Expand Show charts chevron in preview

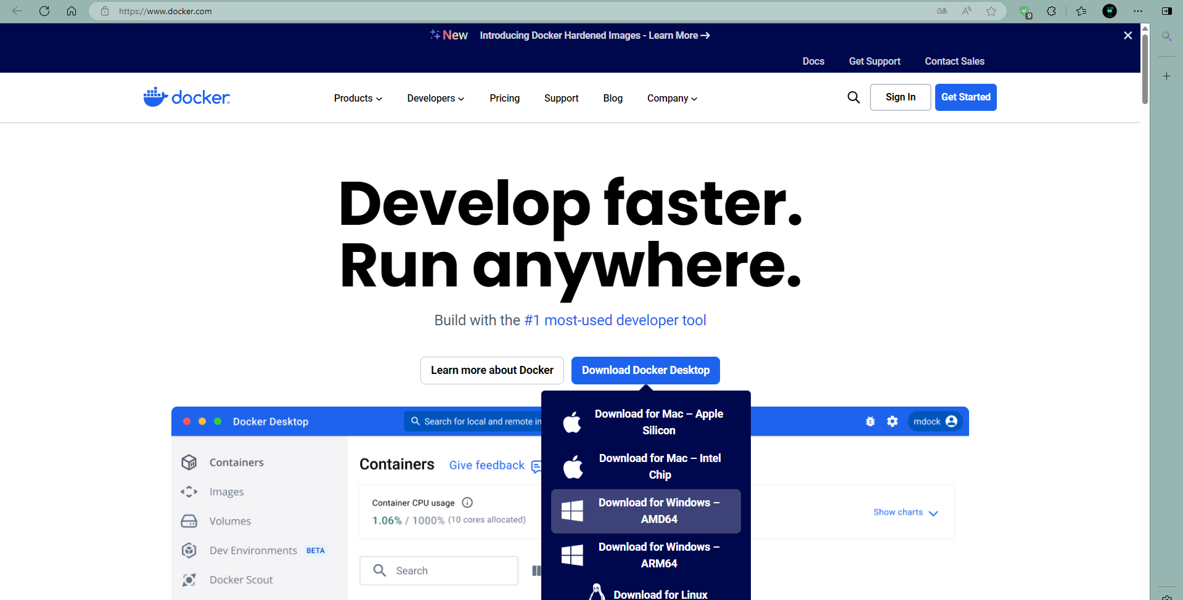(x=933, y=513)
